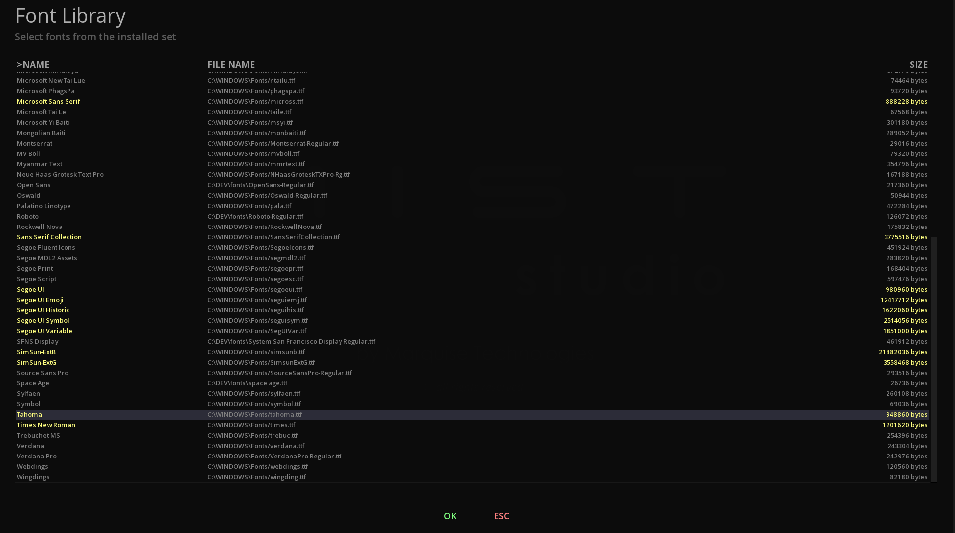Click the 888228 bytes size value
Screen dimensions: 955x533
tap(906, 101)
